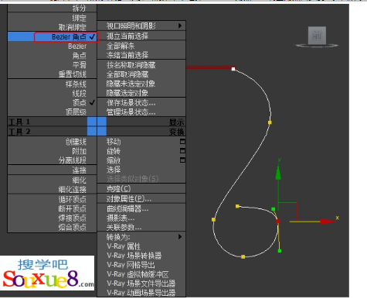
Task: Choose 创建线 command
Action: pyautogui.click(x=52, y=142)
